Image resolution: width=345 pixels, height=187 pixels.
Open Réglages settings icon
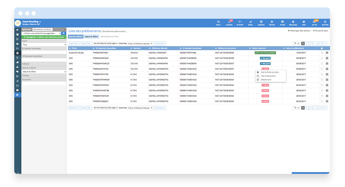pos(293,22)
